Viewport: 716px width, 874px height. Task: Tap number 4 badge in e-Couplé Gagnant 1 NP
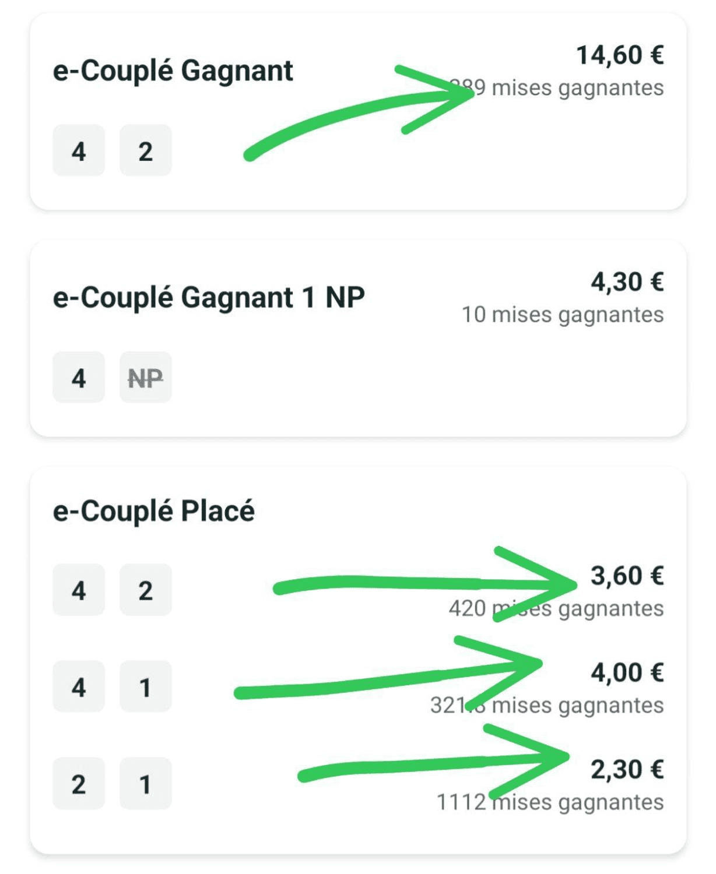point(79,377)
